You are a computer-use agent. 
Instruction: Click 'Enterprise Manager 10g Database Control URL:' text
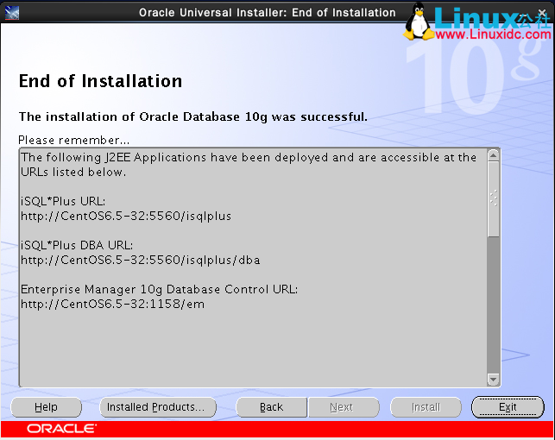coord(160,289)
